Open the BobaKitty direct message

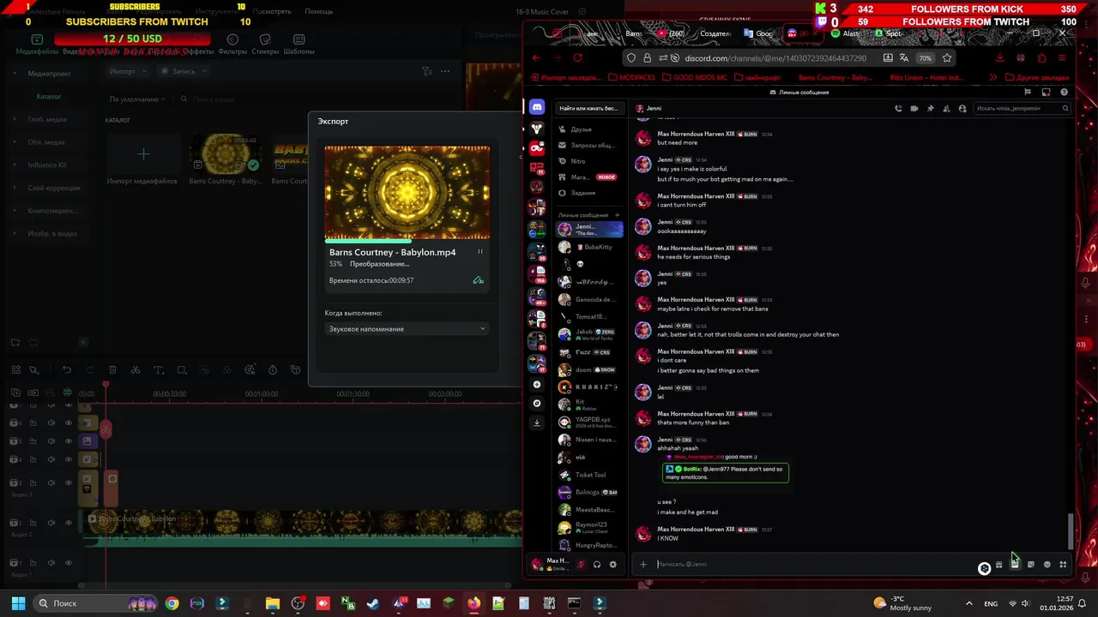pos(589,247)
